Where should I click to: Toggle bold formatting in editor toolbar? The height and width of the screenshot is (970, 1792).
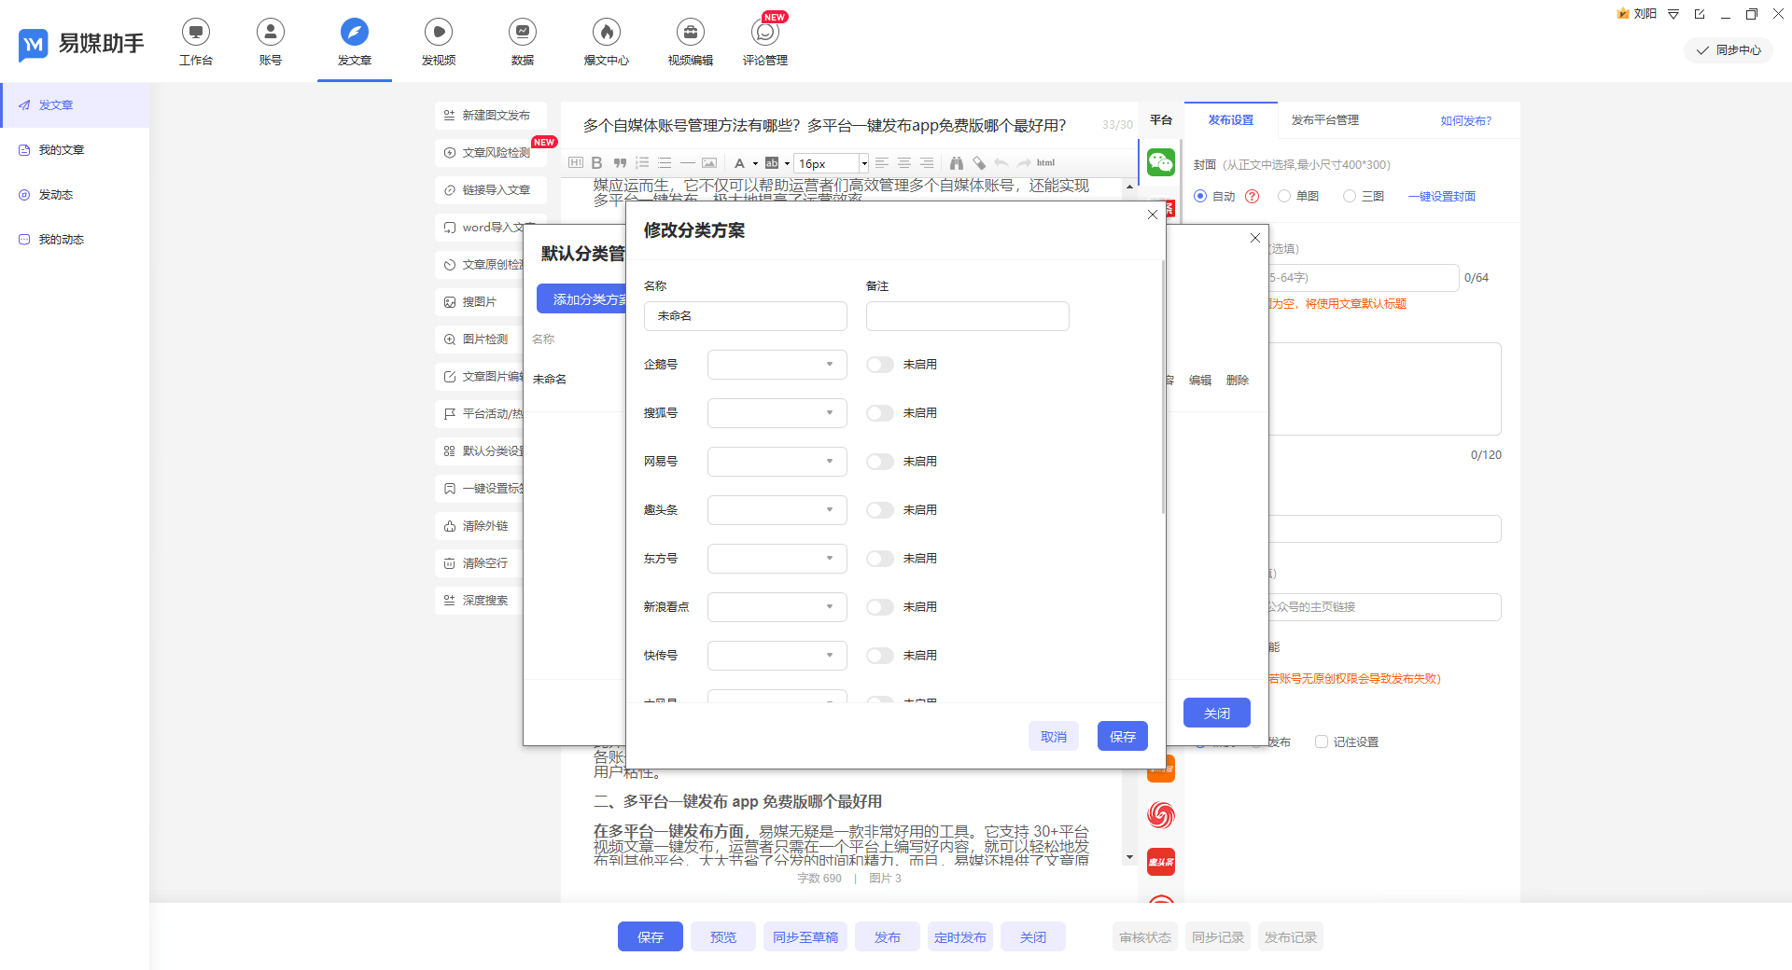[x=596, y=162]
